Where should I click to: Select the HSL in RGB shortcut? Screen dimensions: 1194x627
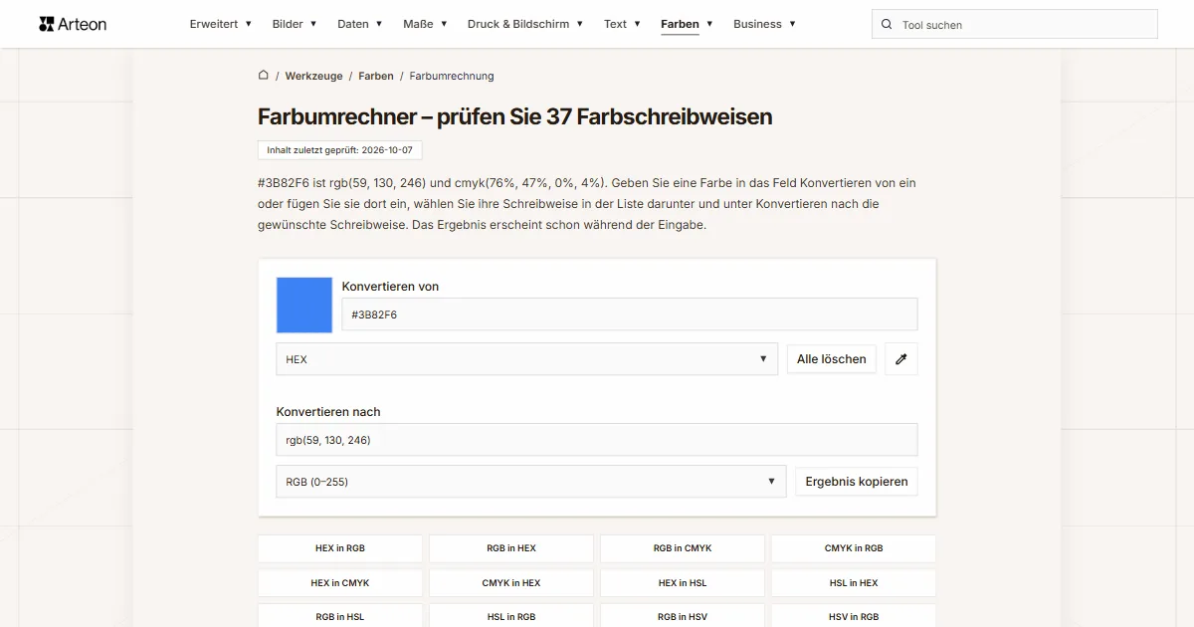(511, 617)
